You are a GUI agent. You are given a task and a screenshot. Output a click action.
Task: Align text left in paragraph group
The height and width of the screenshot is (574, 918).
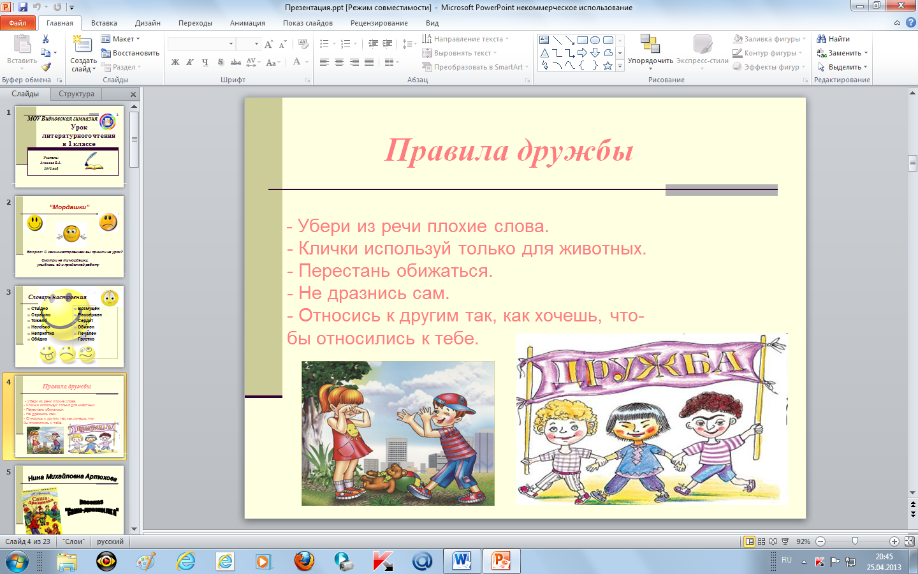click(324, 63)
